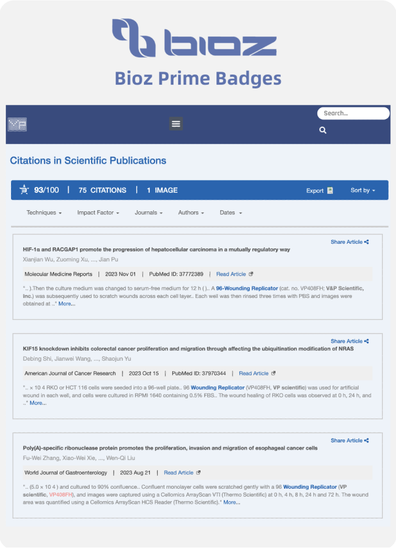This screenshot has height=549, width=396.
Task: Expand the Journals filter dropdown
Action: coord(148,213)
